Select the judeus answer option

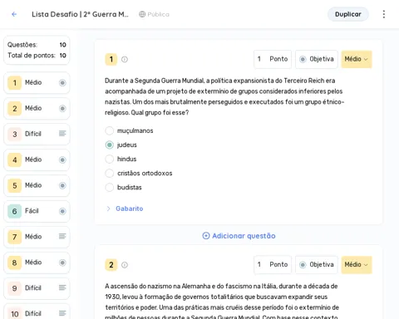pyautogui.click(x=110, y=145)
